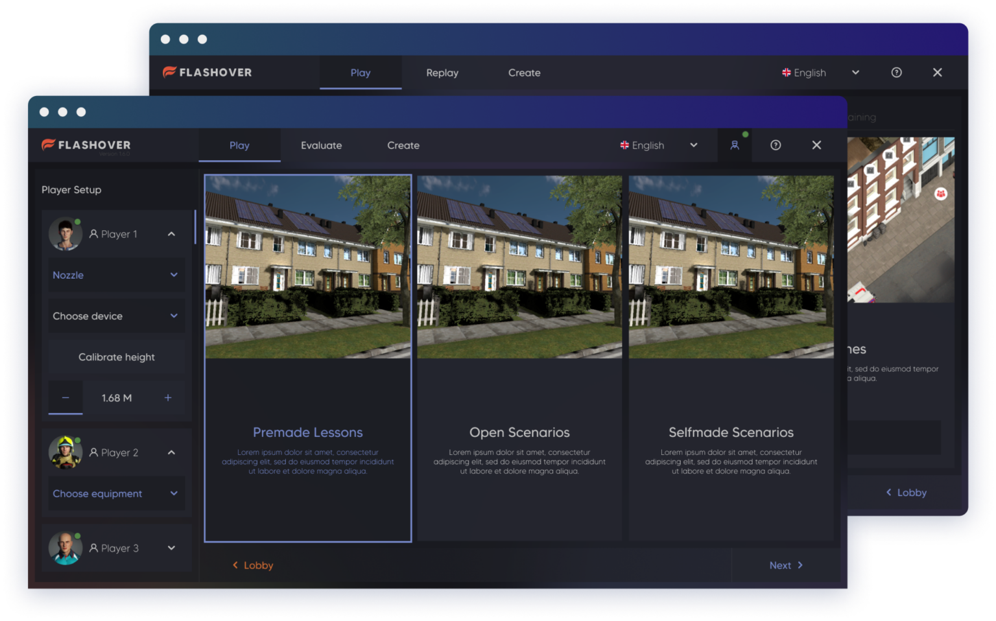This screenshot has height=621, width=996.
Task: Open Choose equipment dropdown for Player 2
Action: (116, 493)
